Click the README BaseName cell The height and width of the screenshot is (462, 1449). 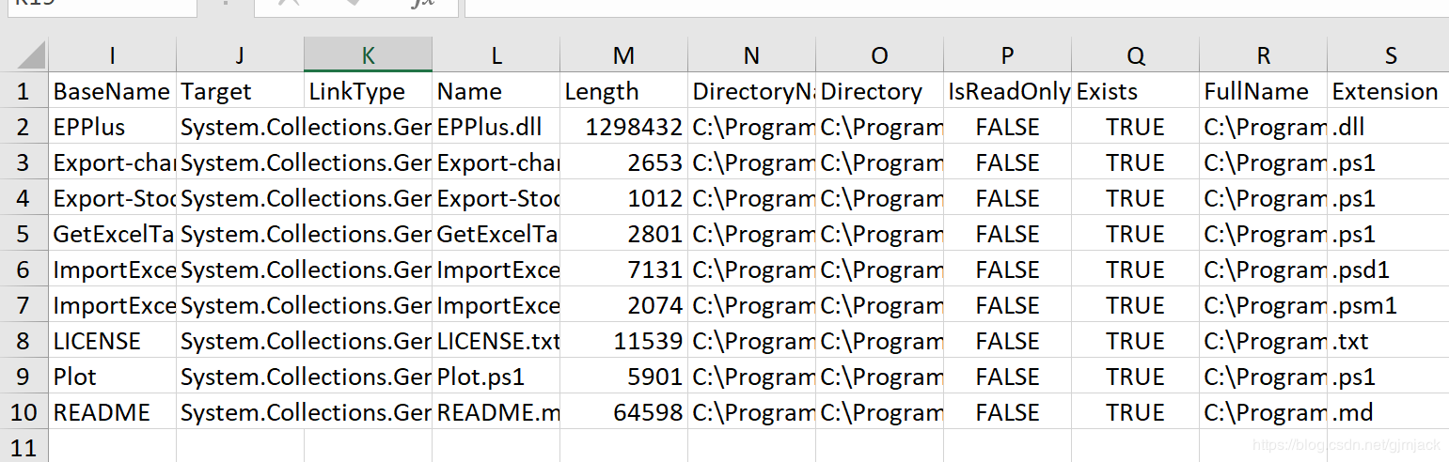coord(112,412)
